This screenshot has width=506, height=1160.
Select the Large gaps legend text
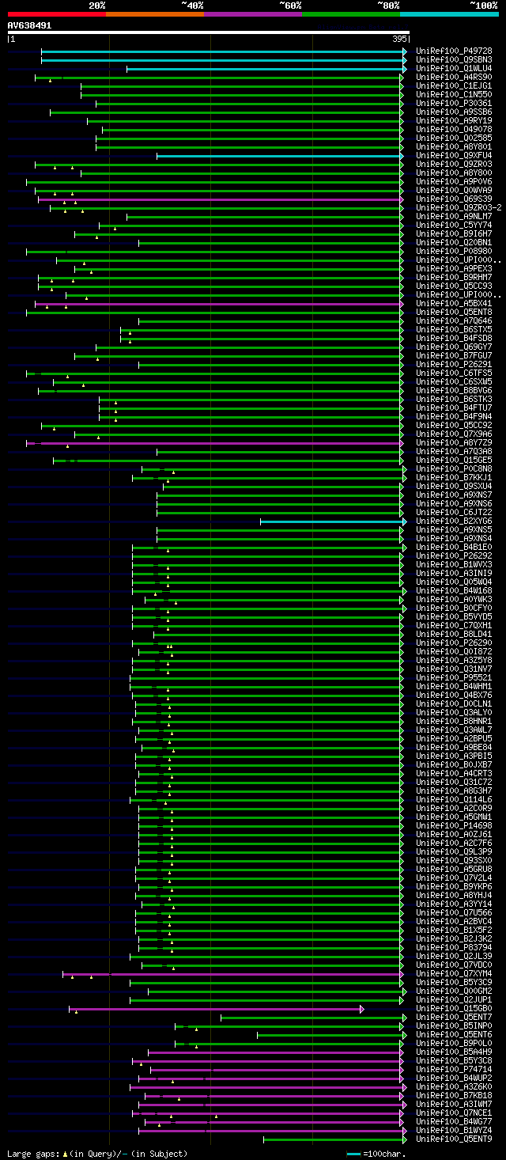97,1154
